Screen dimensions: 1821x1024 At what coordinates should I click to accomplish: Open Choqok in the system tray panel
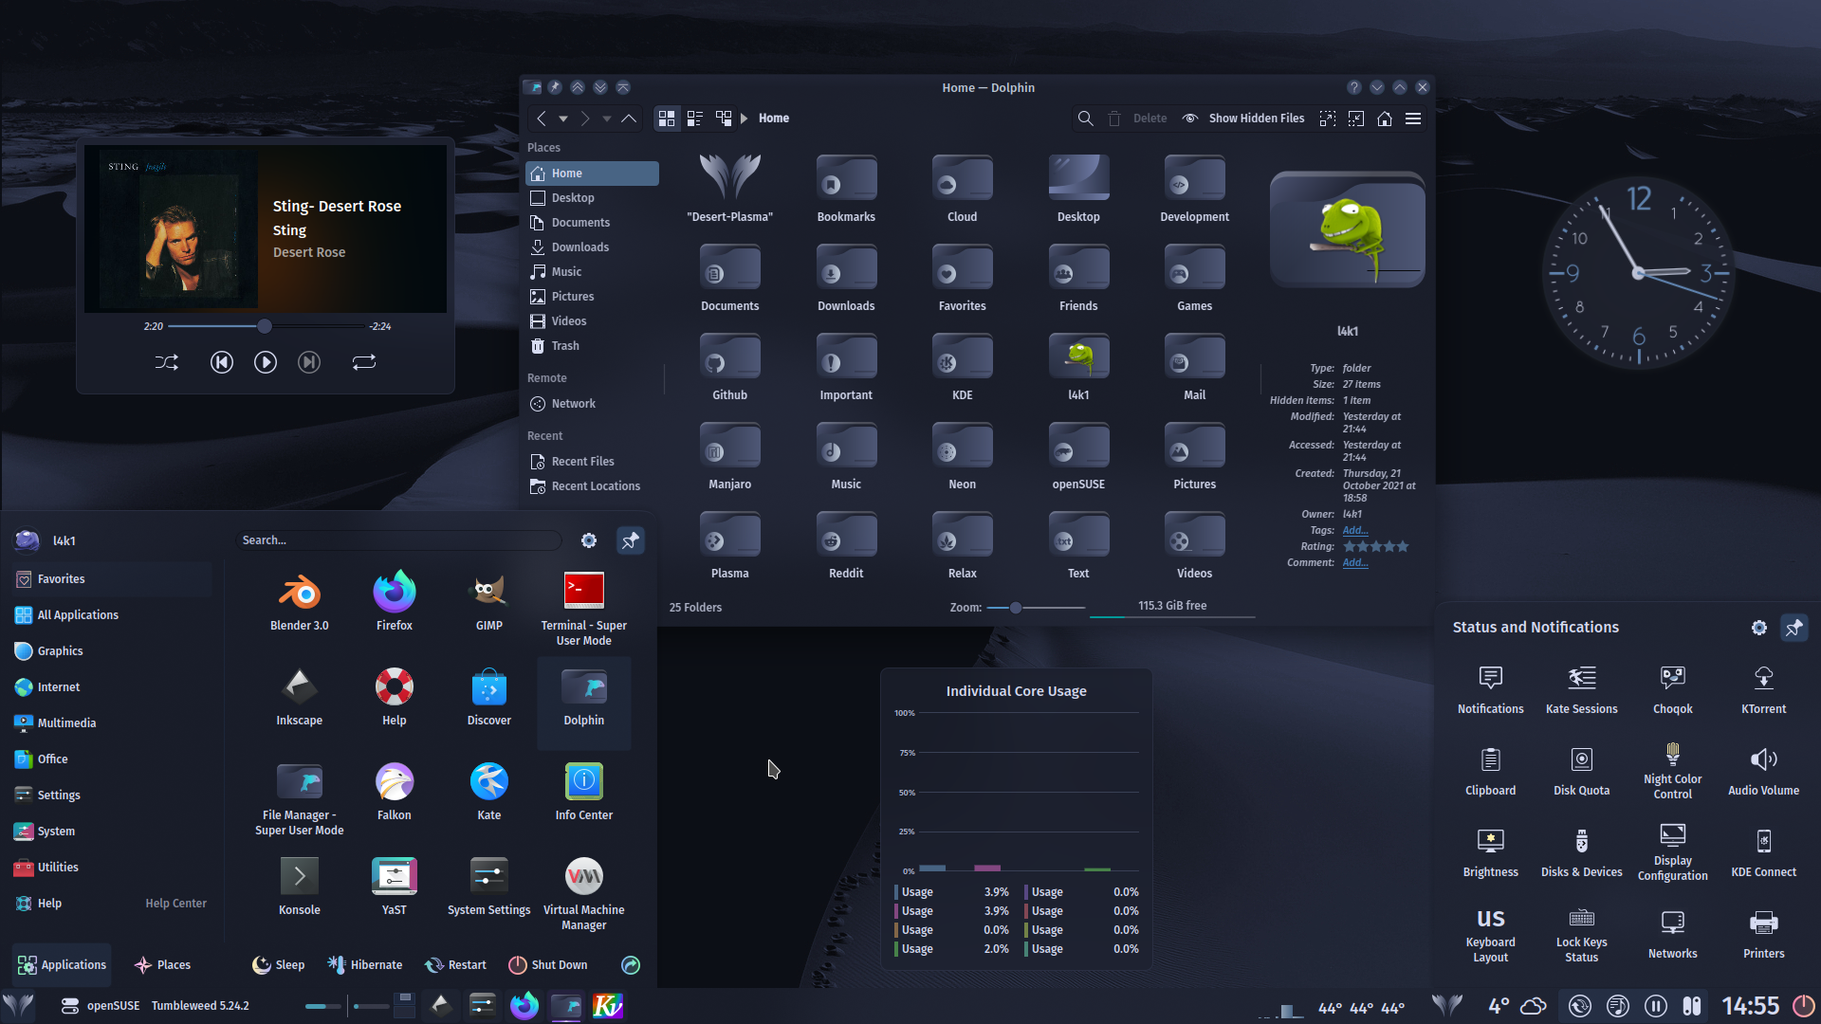[1672, 689]
